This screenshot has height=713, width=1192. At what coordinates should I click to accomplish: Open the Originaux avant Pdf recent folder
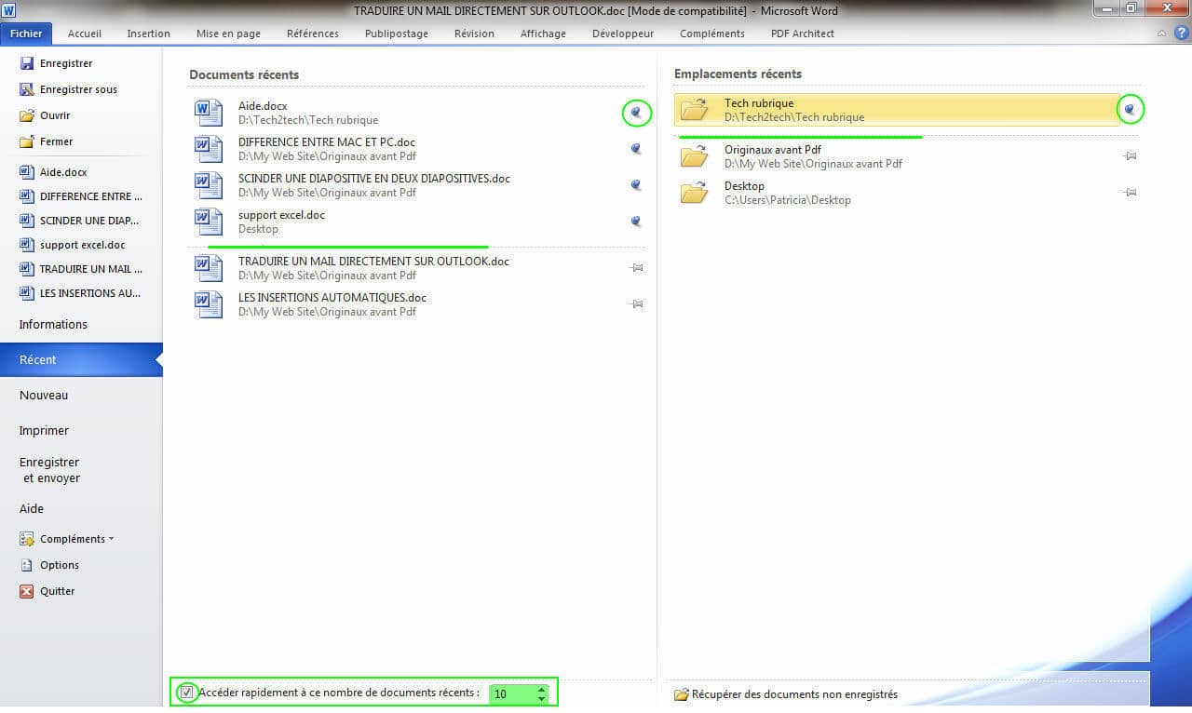tap(896, 155)
